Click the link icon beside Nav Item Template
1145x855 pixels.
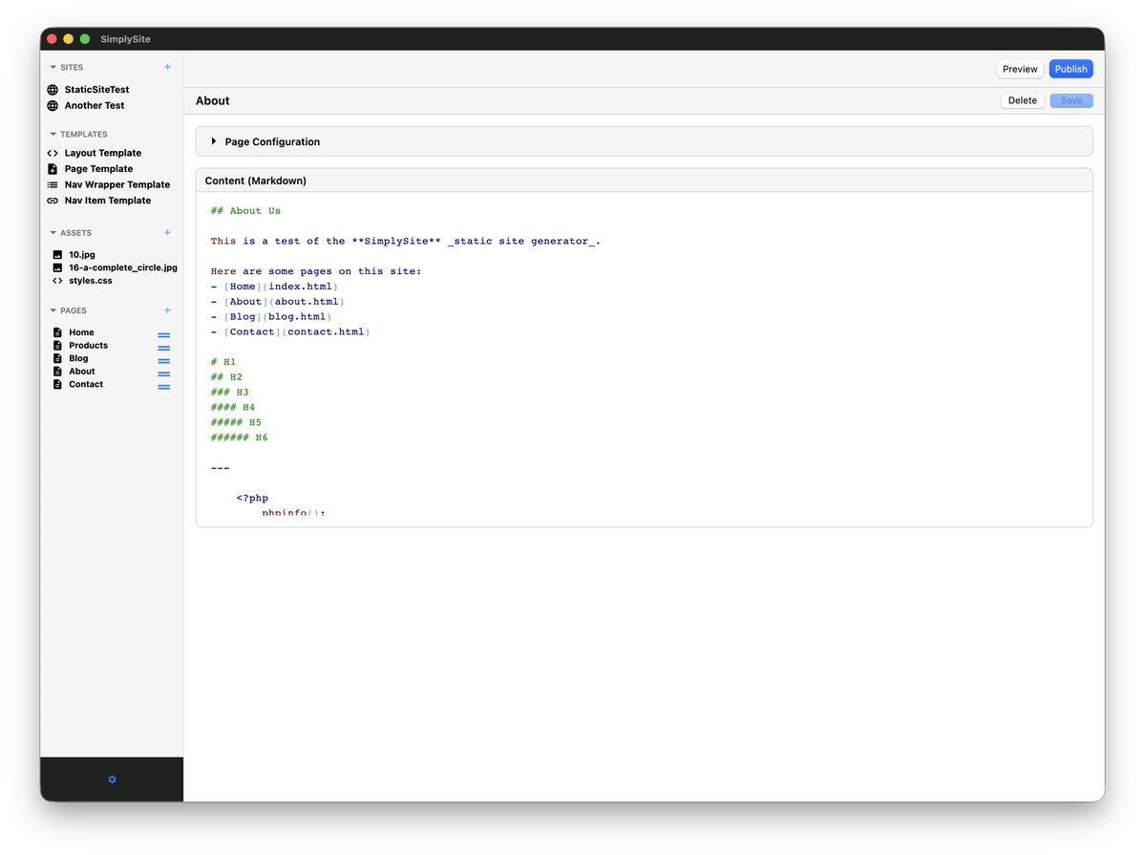click(x=53, y=201)
